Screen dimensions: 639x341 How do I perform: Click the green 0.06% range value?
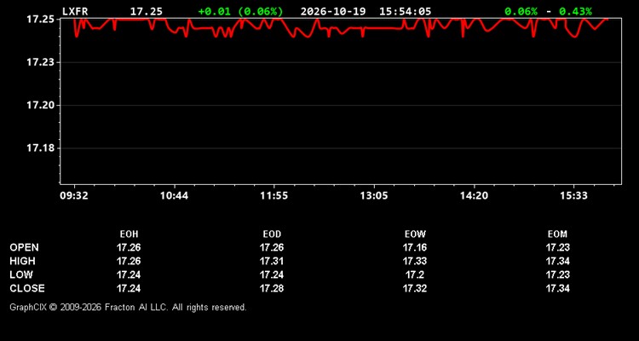coord(521,11)
